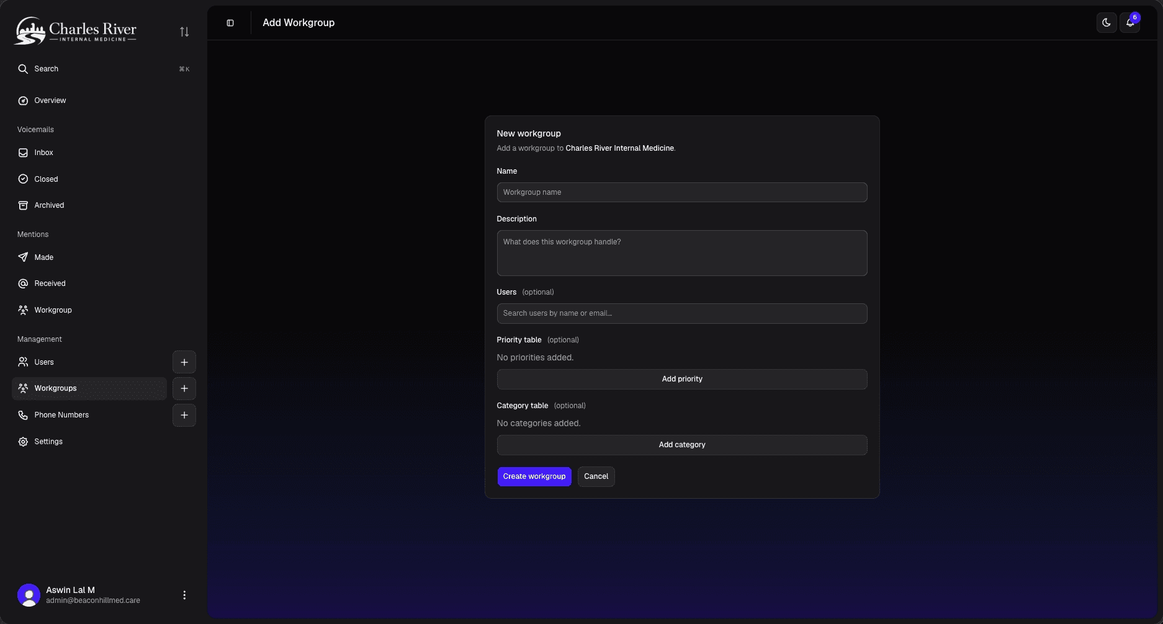Screen dimensions: 1163x624
Task: Open the Overview page icon
Action: 23,100
